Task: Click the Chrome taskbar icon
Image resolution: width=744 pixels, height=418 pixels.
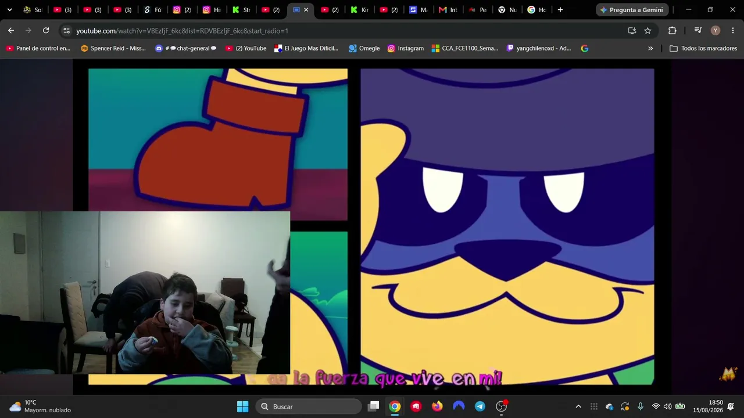Action: (x=395, y=406)
